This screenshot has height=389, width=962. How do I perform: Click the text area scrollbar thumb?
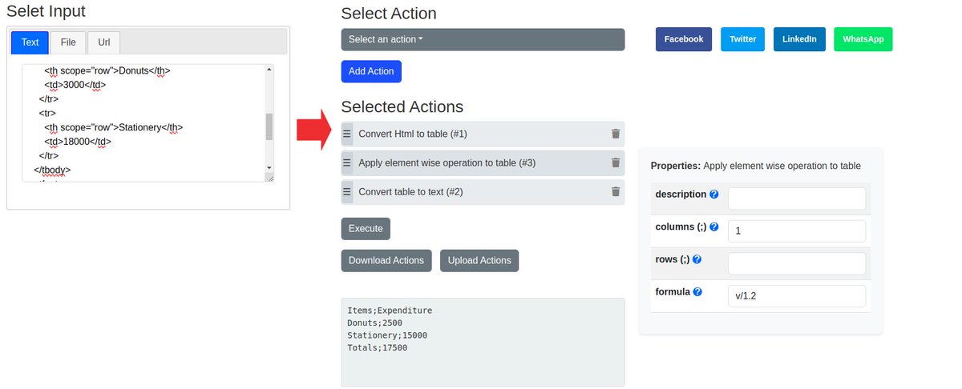click(x=269, y=126)
